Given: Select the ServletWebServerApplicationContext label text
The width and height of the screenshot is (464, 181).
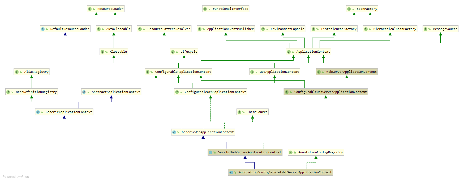Looking at the screenshot, I should pyautogui.click(x=250, y=152).
